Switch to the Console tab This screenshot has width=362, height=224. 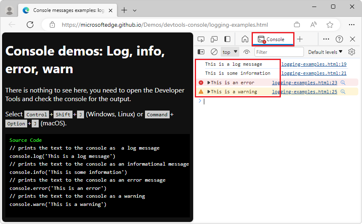273,39
